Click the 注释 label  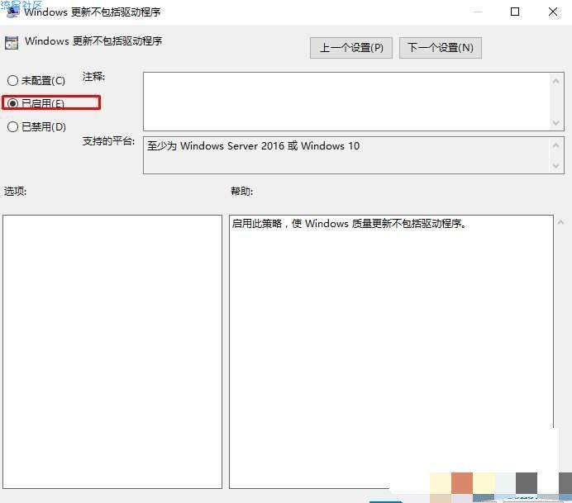(93, 77)
